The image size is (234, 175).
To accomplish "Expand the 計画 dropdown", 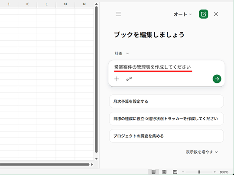I will tap(121, 53).
